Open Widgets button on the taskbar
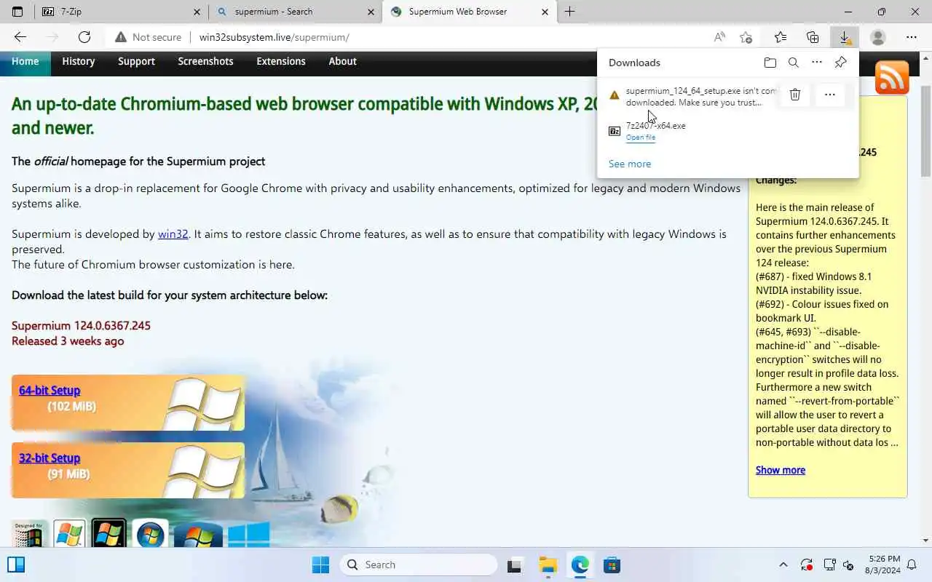This screenshot has width=932, height=582. (x=16, y=565)
